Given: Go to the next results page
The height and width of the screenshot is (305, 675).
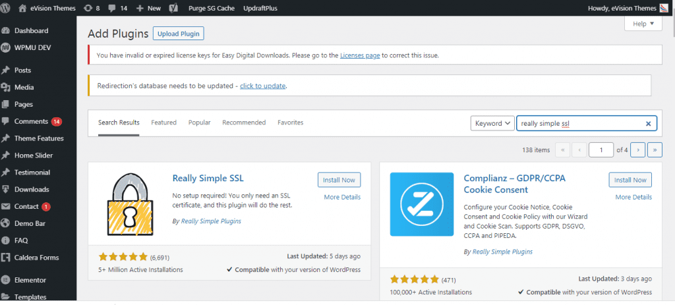Looking at the screenshot, I should tap(637, 150).
